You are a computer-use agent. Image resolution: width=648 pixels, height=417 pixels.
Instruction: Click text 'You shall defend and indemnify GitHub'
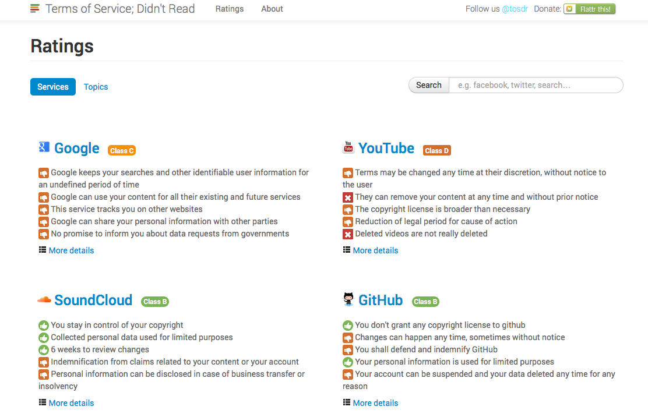click(x=426, y=349)
